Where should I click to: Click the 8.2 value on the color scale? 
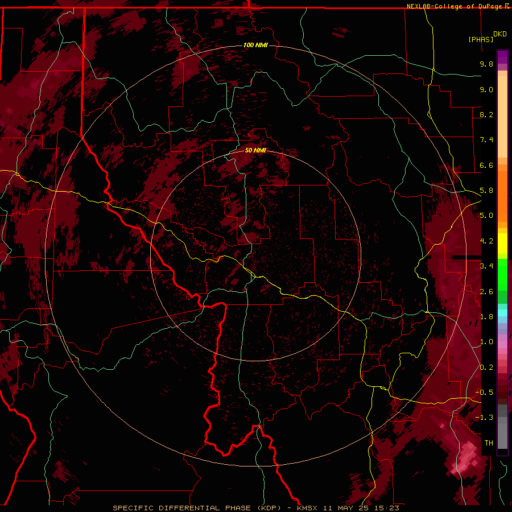(x=486, y=114)
